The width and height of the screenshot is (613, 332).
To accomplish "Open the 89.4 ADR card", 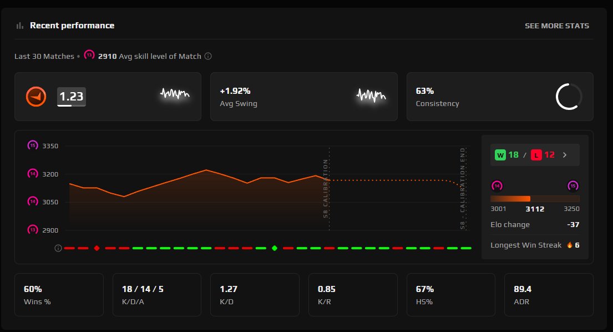I will click(549, 294).
